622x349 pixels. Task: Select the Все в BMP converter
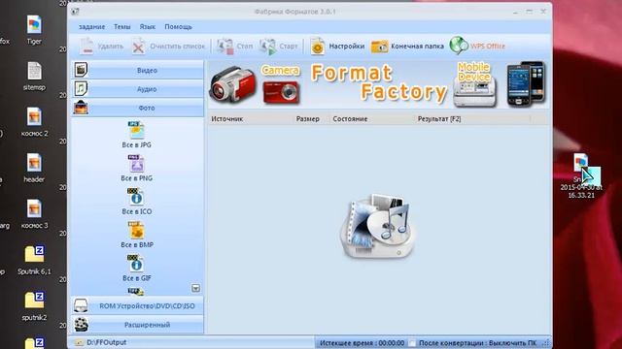click(136, 235)
